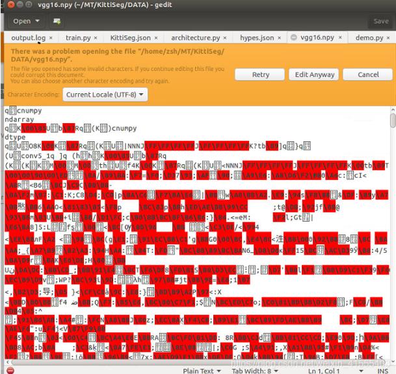Expand the Open button dropdown arrow
Viewport: 396px width, 374px height.
(37, 21)
